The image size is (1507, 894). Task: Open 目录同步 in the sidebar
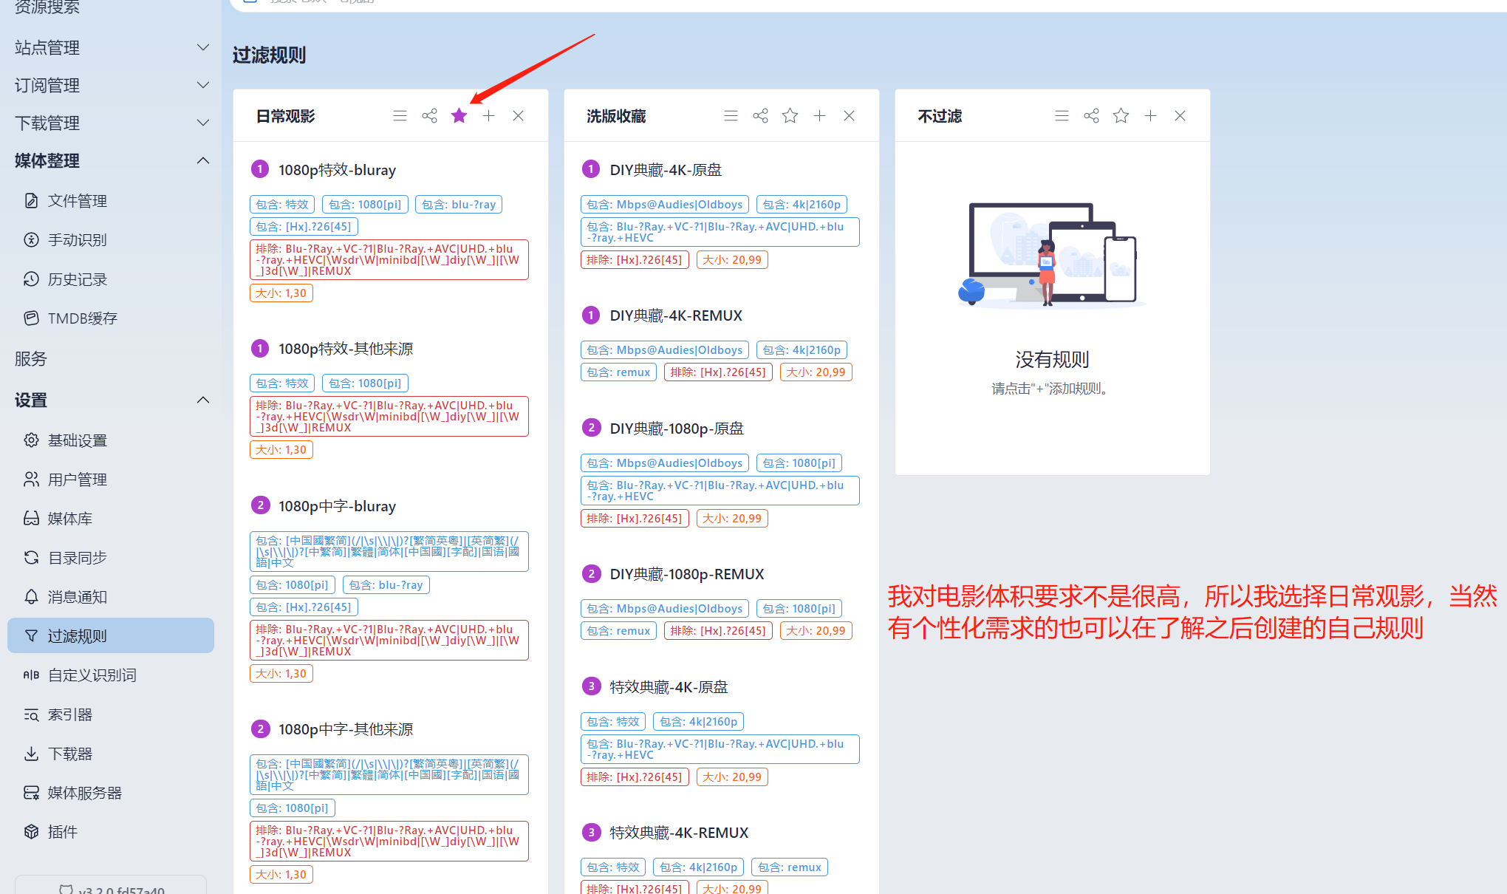[111, 558]
